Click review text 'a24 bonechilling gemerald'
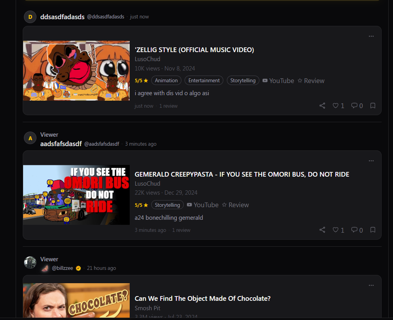393x320 pixels. pos(169,218)
